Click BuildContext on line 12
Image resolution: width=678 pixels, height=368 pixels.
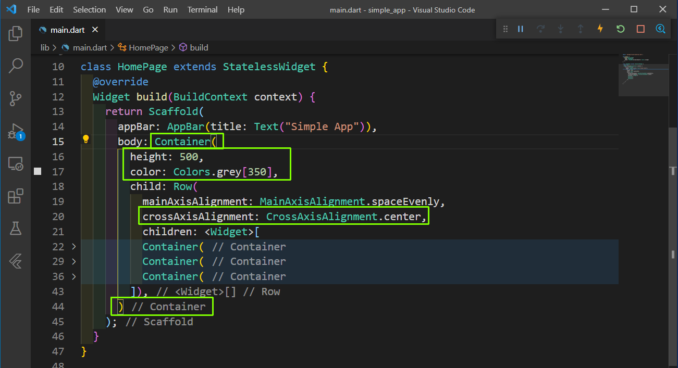[211, 97]
